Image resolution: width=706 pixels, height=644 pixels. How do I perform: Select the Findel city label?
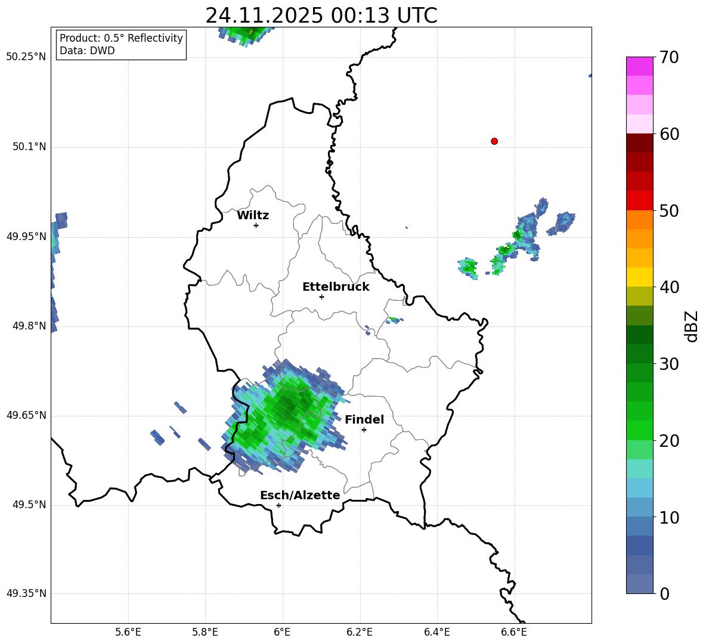[x=364, y=419]
